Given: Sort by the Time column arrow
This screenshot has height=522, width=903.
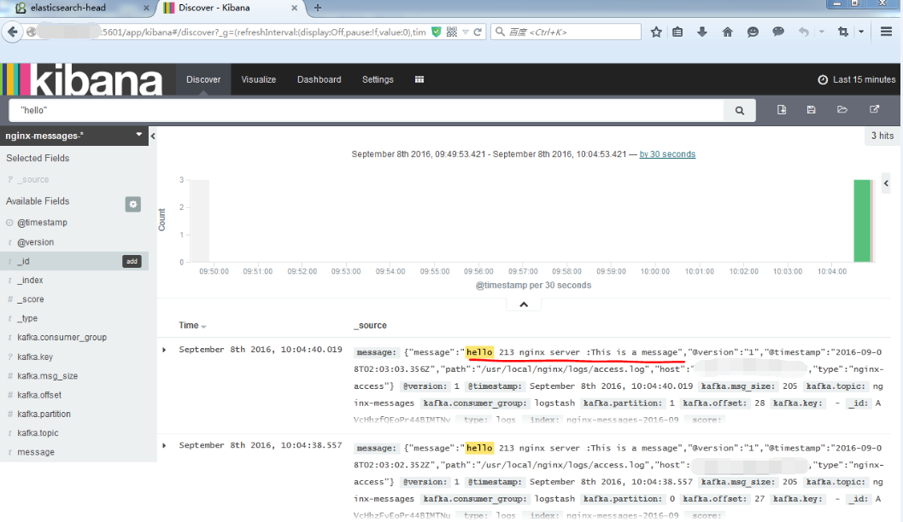Looking at the screenshot, I should pyautogui.click(x=204, y=327).
